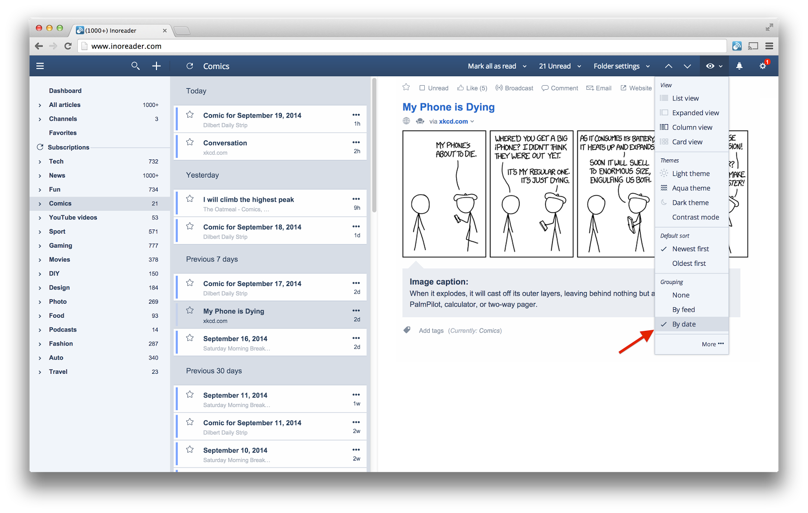Screen dimensions: 808x513
Task: Click the Mark all as read button
Action: tap(492, 66)
